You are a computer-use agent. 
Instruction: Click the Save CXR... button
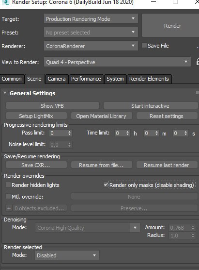36,165
